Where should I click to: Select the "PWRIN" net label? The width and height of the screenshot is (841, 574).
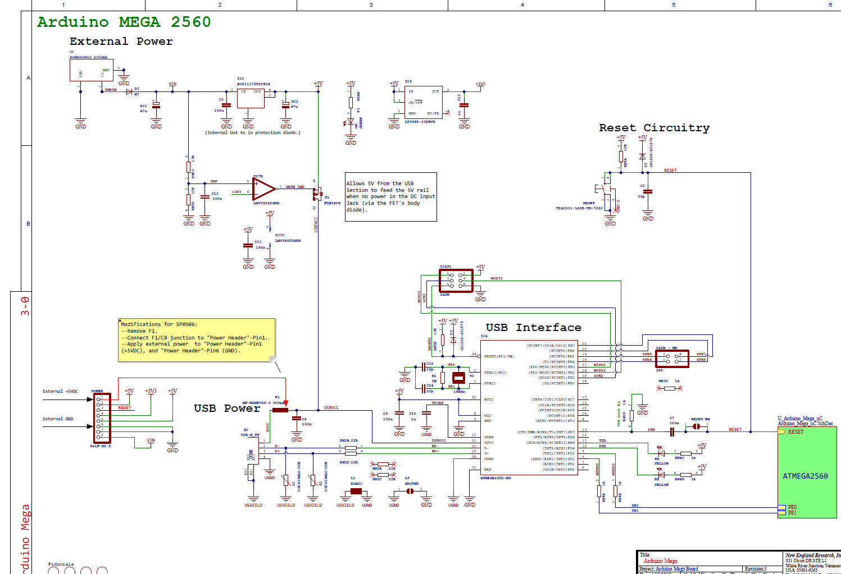coord(111,90)
